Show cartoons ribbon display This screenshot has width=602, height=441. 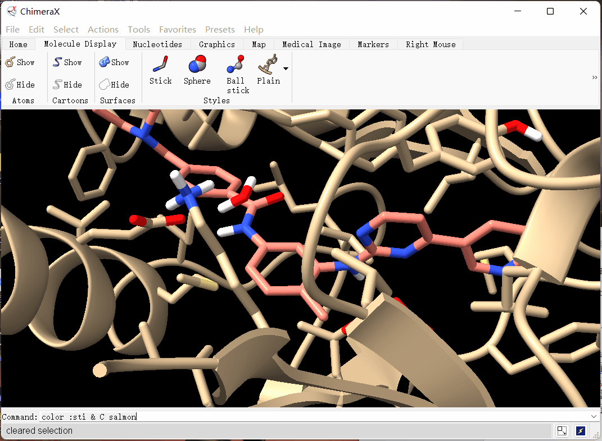(x=67, y=62)
